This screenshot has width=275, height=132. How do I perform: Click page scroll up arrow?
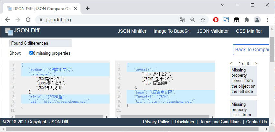pos(272,29)
